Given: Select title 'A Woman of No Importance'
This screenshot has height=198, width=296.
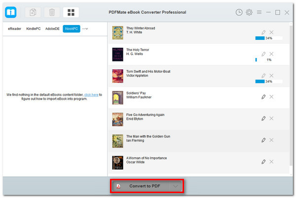Looking at the screenshot, I should (147, 158).
